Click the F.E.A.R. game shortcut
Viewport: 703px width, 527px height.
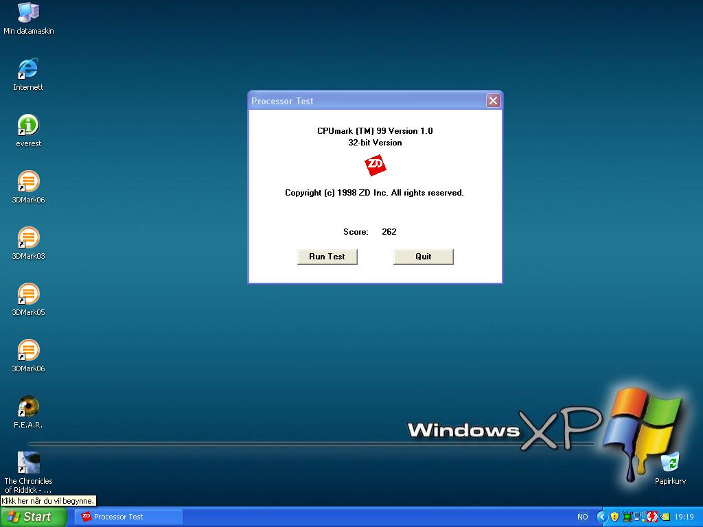tap(28, 407)
